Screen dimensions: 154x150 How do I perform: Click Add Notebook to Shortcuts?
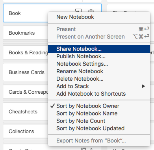99,94
